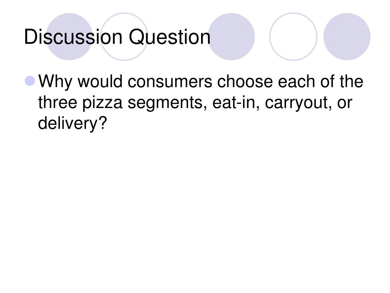Click the word 'Question' in the title
The width and height of the screenshot is (390, 293).
click(169, 37)
